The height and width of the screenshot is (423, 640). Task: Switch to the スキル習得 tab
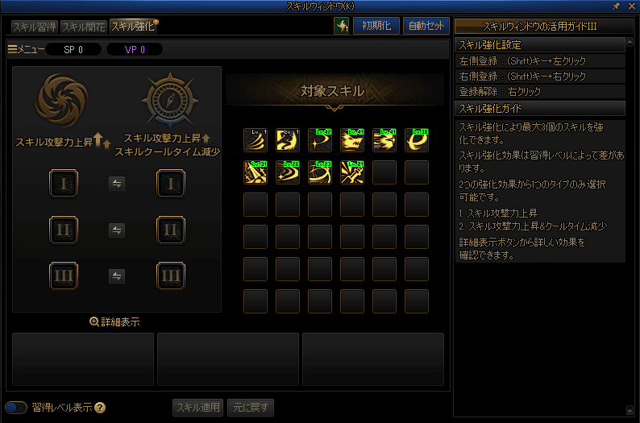pos(35,27)
